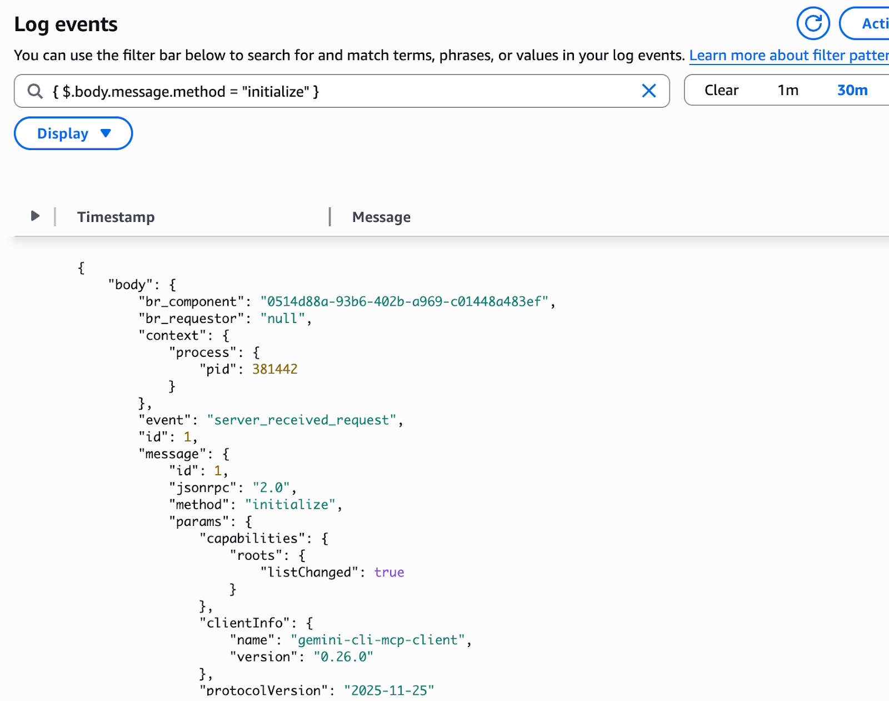
Task: Click the server_received_request event value
Action: (x=302, y=420)
